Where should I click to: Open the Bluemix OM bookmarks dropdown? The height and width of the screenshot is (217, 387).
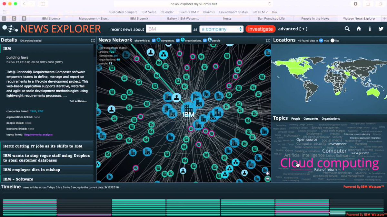(x=189, y=12)
